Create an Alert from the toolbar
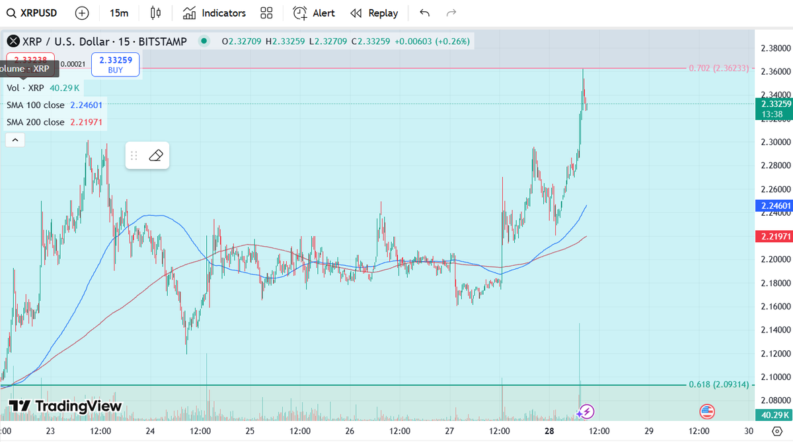793x442 pixels. [314, 13]
